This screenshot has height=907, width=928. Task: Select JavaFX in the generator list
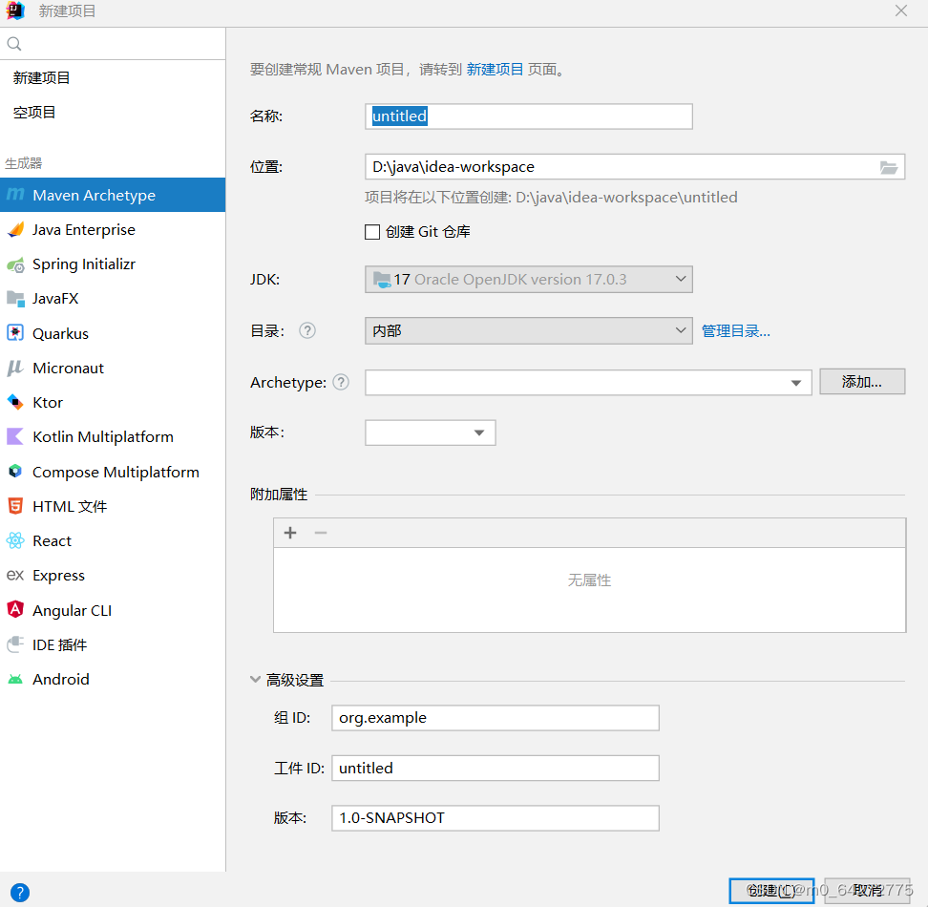coord(113,298)
